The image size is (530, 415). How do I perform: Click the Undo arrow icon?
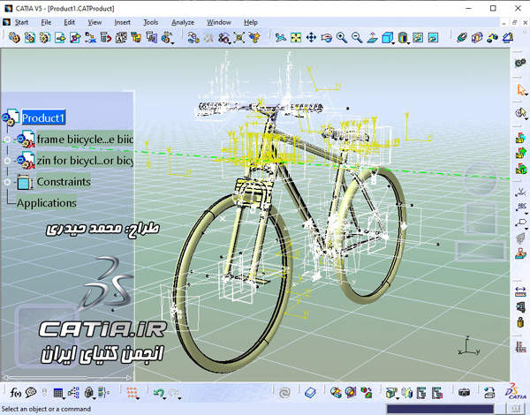158,393
